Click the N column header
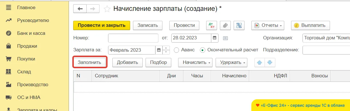This screenshot has width=350, height=111. pos(83,76)
